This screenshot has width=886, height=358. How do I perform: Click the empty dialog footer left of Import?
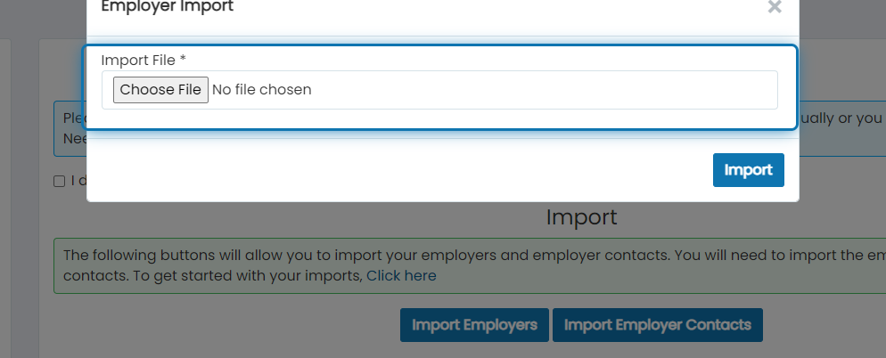[x=396, y=170]
